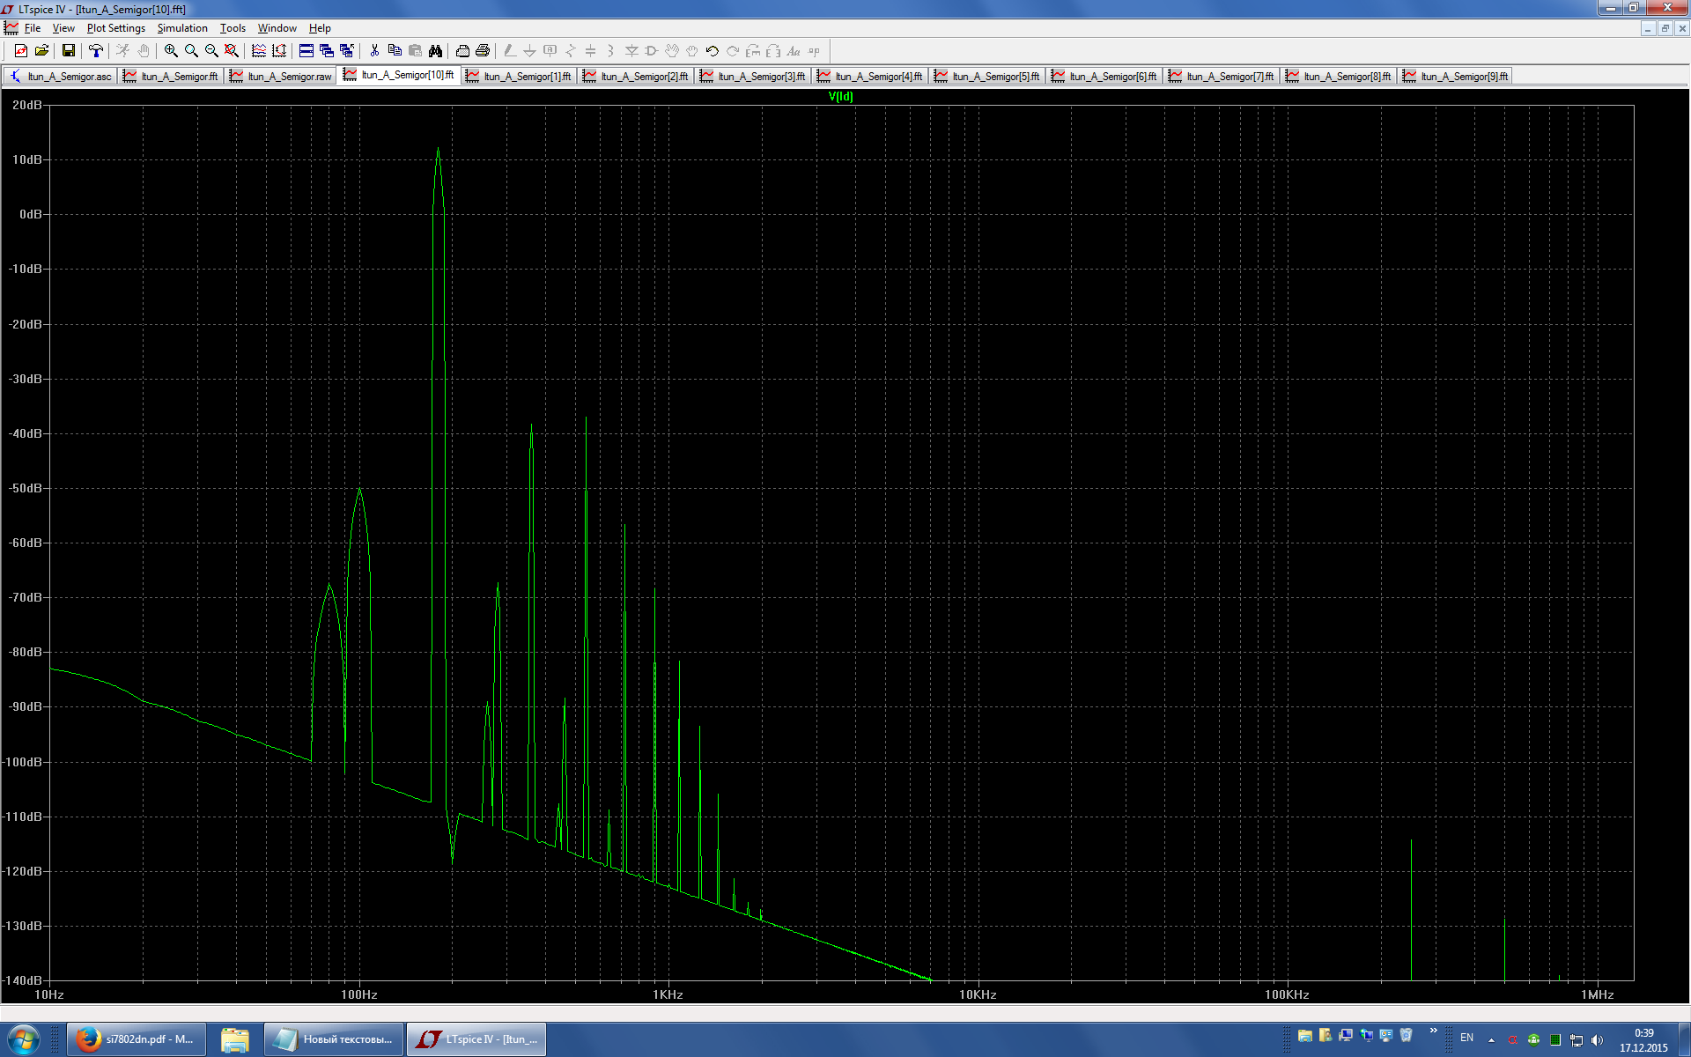Click the Cut scissors icon

click(x=374, y=51)
